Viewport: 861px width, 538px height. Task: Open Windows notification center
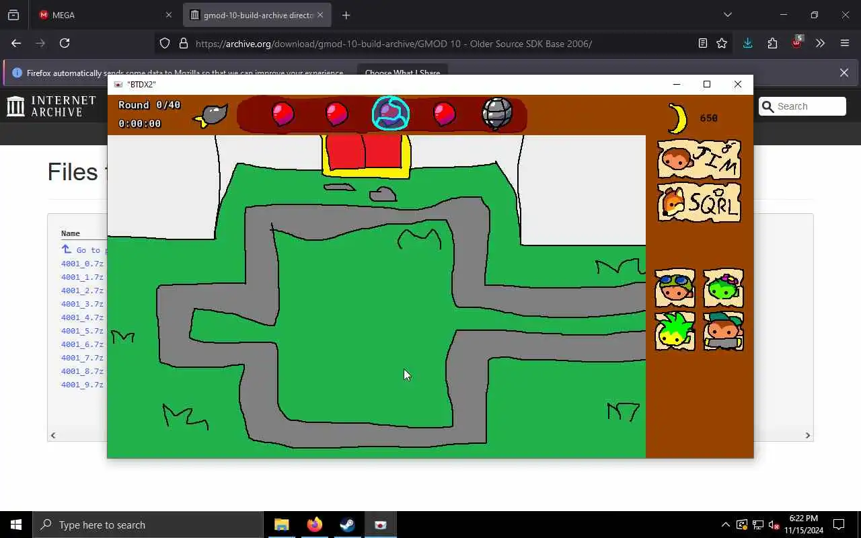coord(839,525)
